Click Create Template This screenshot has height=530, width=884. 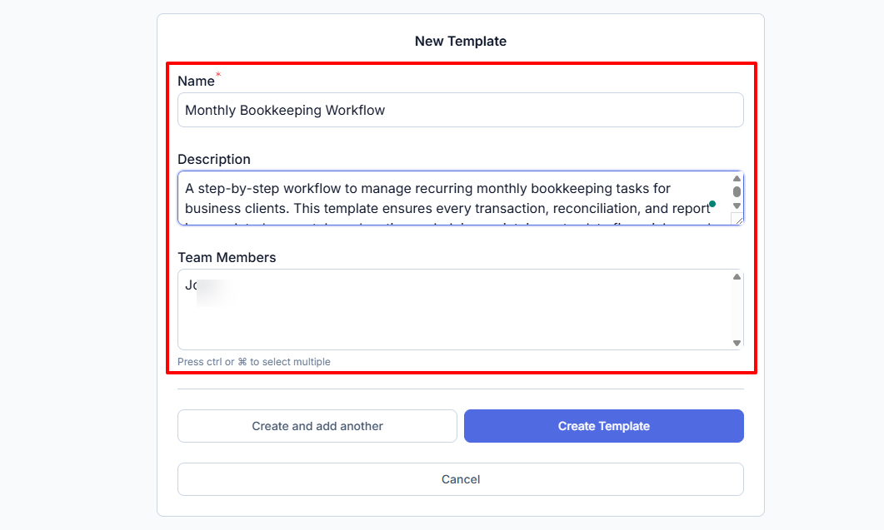(603, 425)
